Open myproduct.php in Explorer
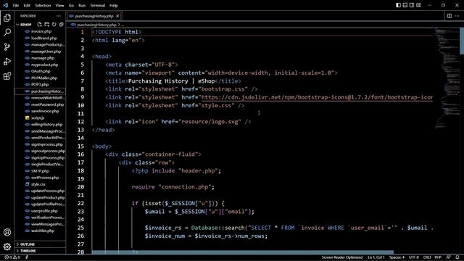Viewport: 464px width, 261px height. coord(44,65)
